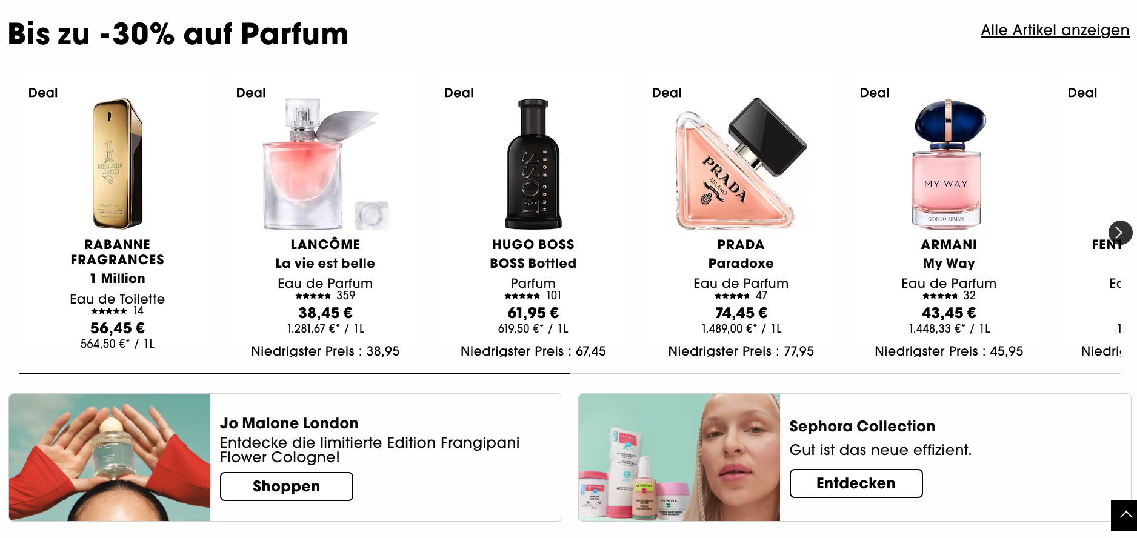Image resolution: width=1137 pixels, height=538 pixels.
Task: Click the ARMANI My Way product title
Action: click(x=949, y=263)
